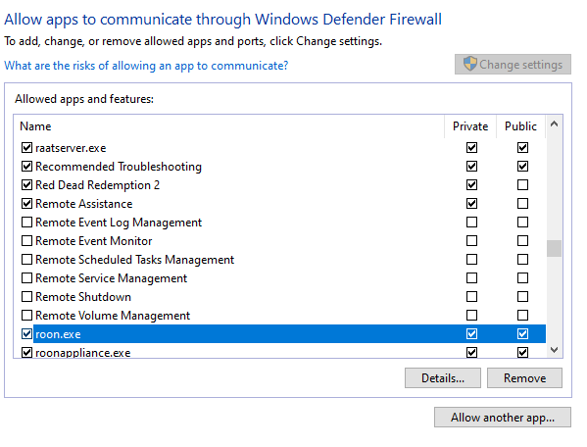Click the scroll down arrow in list

554,350
